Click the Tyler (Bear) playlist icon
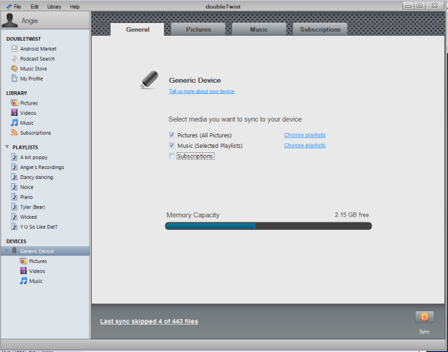The width and height of the screenshot is (448, 352). (14, 207)
